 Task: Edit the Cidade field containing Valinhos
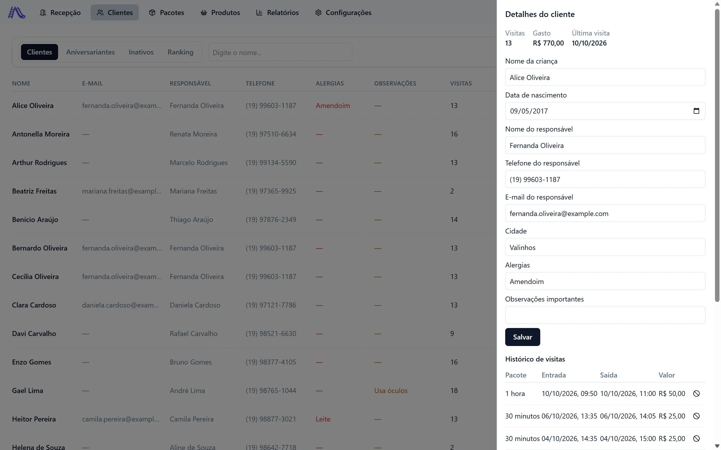coord(605,247)
